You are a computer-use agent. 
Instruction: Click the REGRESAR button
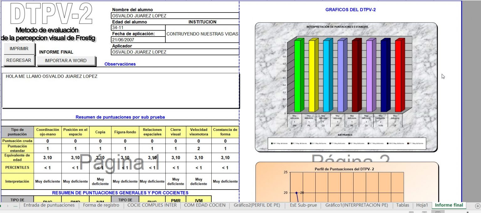19,60
